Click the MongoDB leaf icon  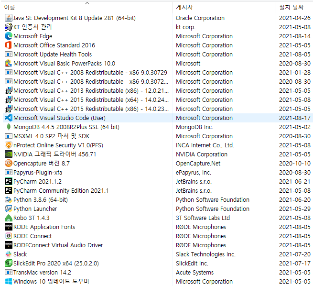tap(9, 127)
